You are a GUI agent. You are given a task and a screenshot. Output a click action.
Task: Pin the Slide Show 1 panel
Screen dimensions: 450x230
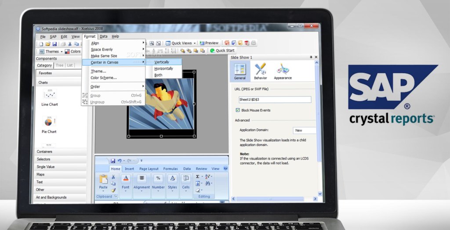pos(311,57)
